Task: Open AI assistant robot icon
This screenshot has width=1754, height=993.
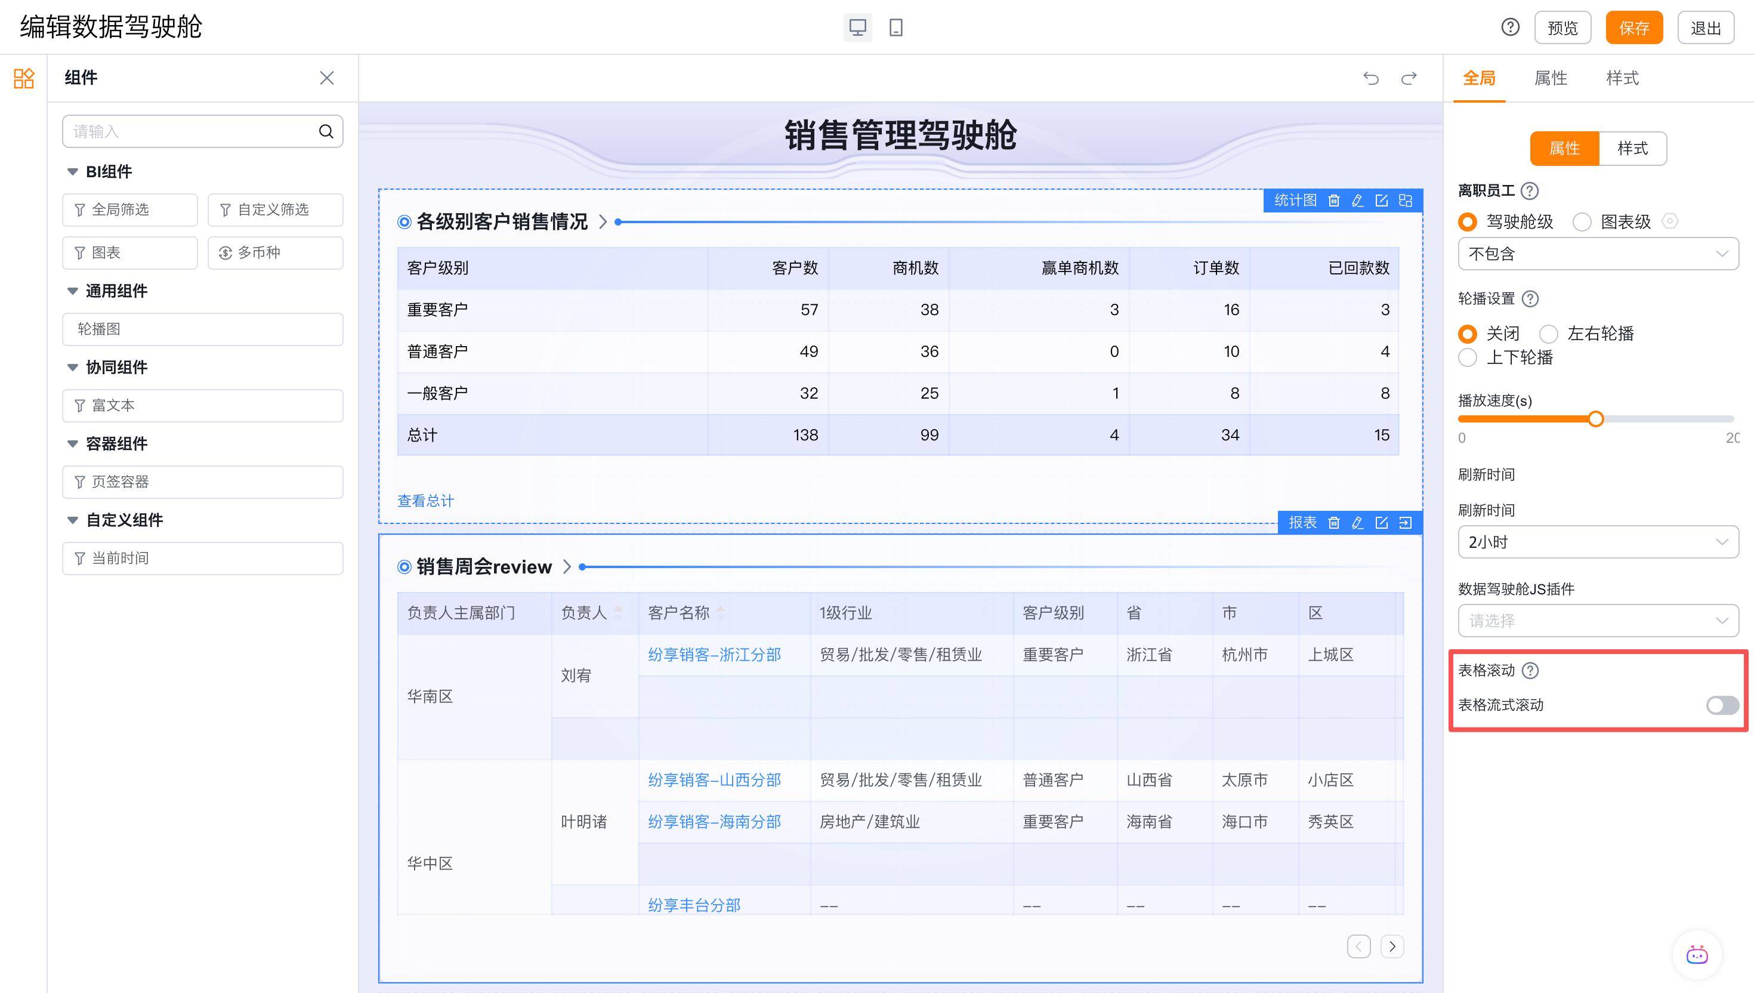Action: [x=1696, y=955]
